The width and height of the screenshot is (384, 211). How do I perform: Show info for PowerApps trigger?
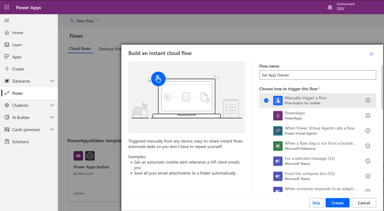click(x=368, y=115)
